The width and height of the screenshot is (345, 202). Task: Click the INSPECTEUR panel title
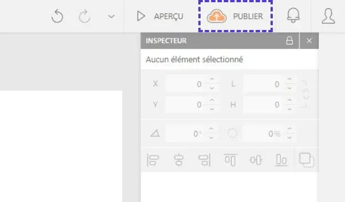click(166, 41)
